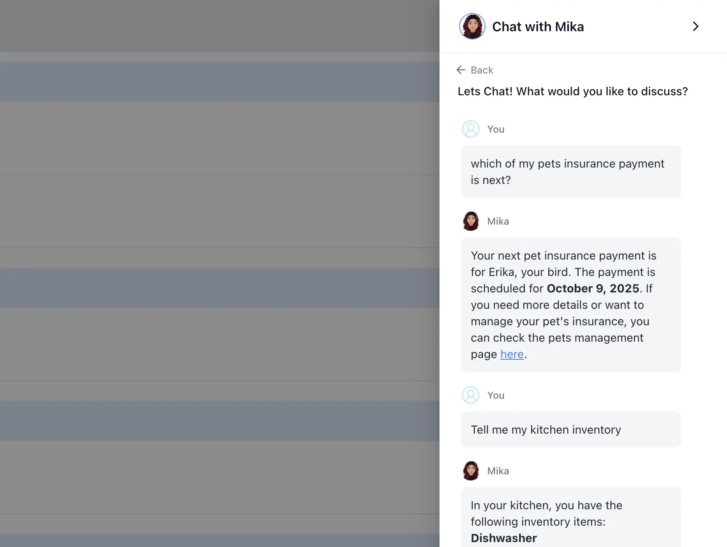Click the pet insurance payment message from Mika

pos(570,305)
